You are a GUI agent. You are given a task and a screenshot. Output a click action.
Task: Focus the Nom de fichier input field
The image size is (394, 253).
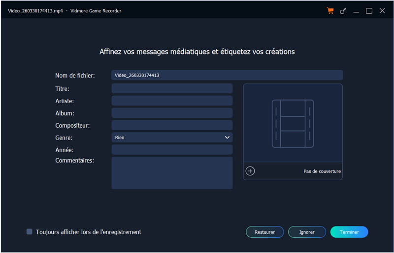coord(227,75)
